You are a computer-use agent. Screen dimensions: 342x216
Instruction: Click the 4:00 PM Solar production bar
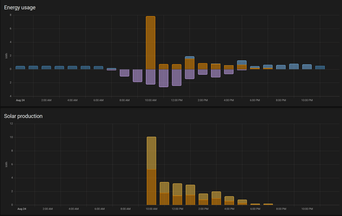click(x=229, y=201)
